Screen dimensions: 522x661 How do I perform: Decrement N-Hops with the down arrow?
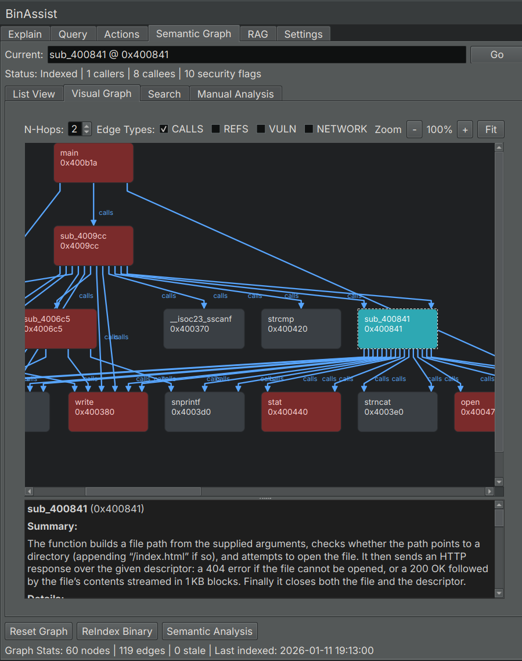click(86, 132)
